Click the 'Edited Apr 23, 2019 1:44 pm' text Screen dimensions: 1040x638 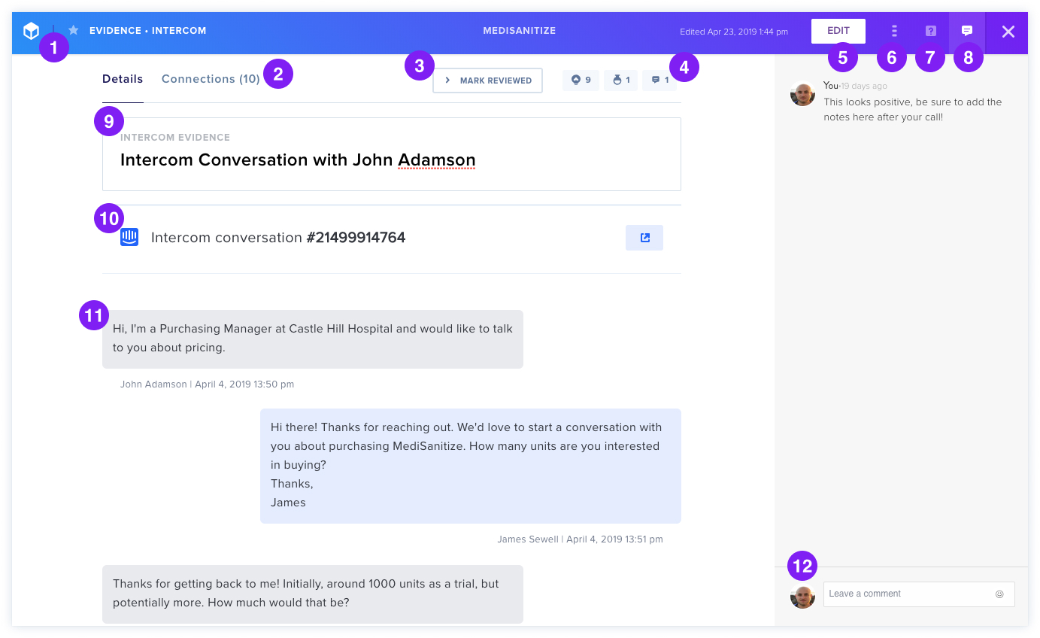point(734,32)
